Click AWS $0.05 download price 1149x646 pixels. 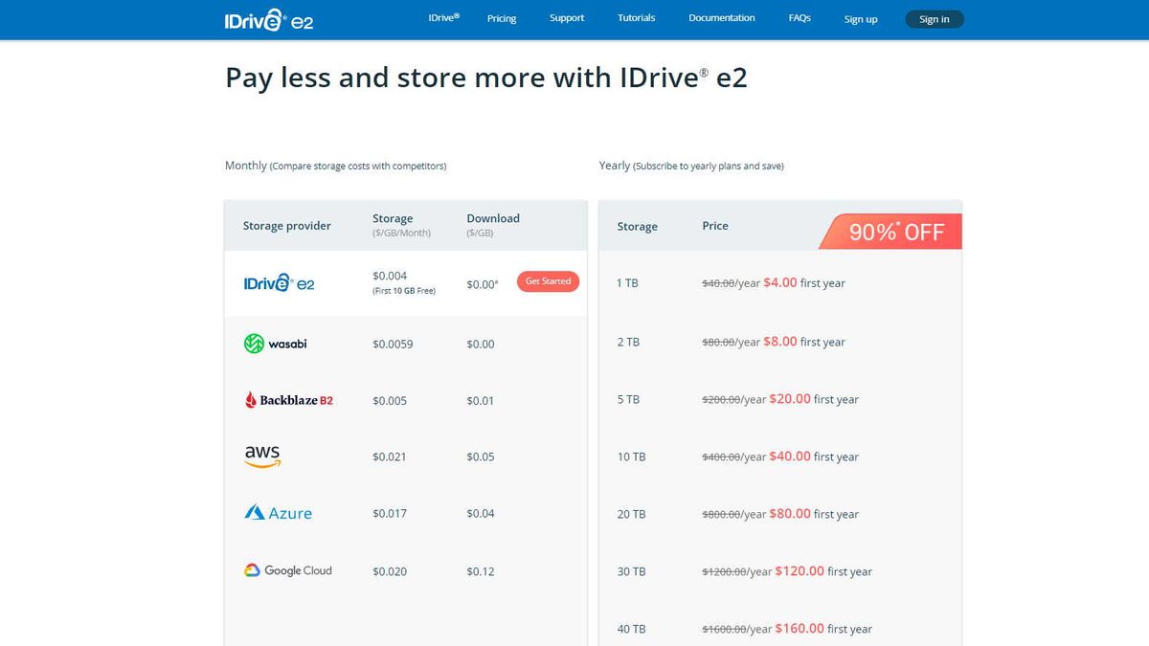481,457
